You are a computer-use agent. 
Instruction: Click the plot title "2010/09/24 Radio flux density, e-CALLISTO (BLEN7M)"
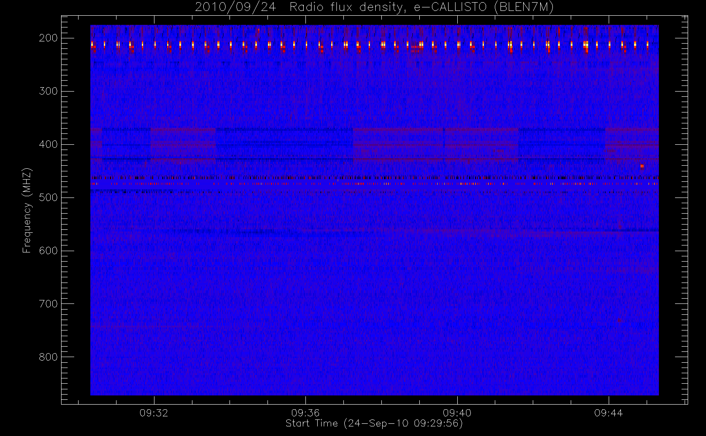pos(374,7)
